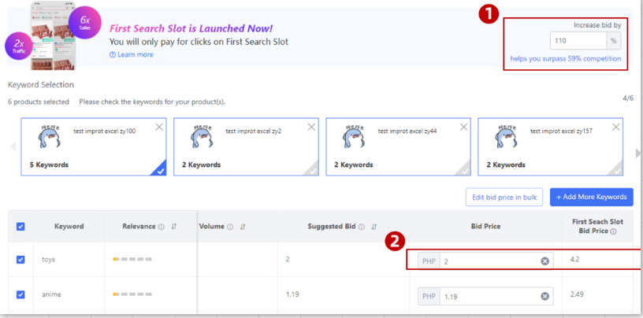Close the zy100 product card
The height and width of the screenshot is (318, 643).
160,127
